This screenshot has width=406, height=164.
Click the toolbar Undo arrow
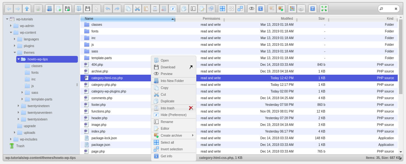(108, 9)
